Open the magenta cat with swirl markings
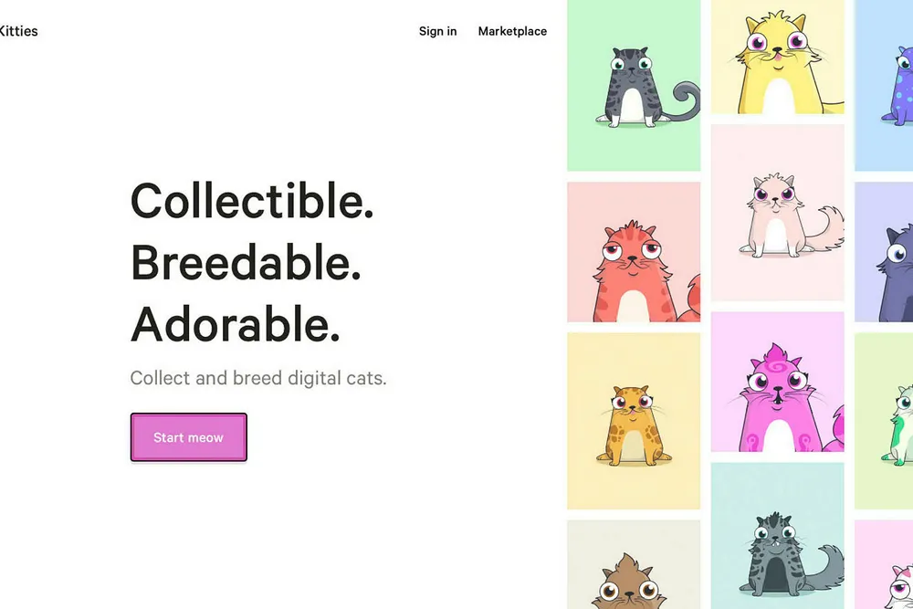The width and height of the screenshot is (913, 609). point(777,382)
